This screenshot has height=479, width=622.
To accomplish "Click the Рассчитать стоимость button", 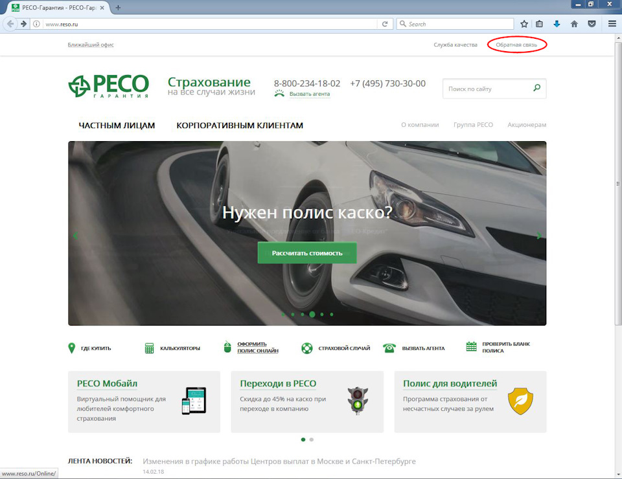I will (307, 253).
